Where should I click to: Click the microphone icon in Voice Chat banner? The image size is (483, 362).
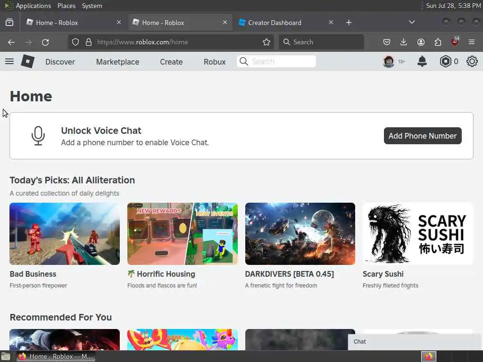pyautogui.click(x=38, y=136)
